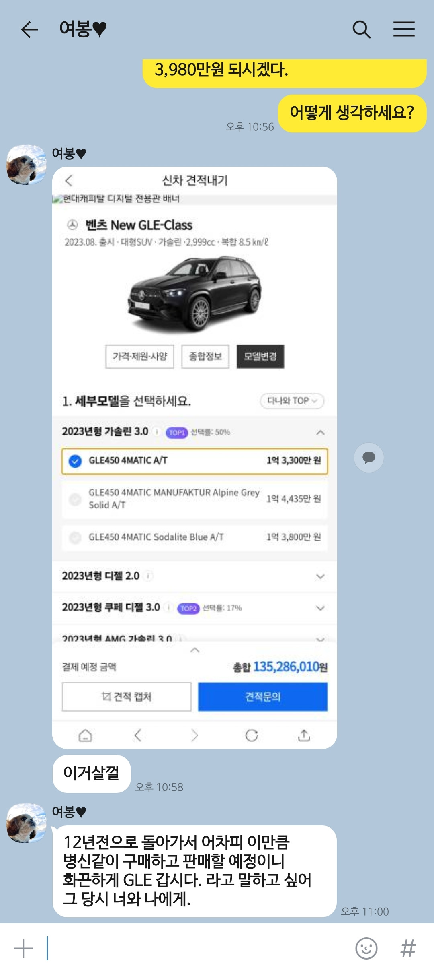The width and height of the screenshot is (434, 974).
Task: Focus the message input field
Action: pos(197,949)
